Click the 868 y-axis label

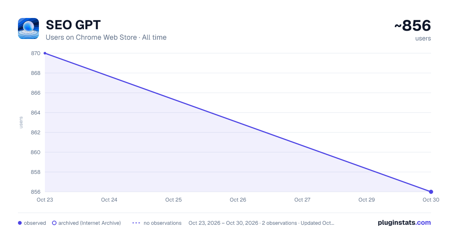click(x=36, y=73)
